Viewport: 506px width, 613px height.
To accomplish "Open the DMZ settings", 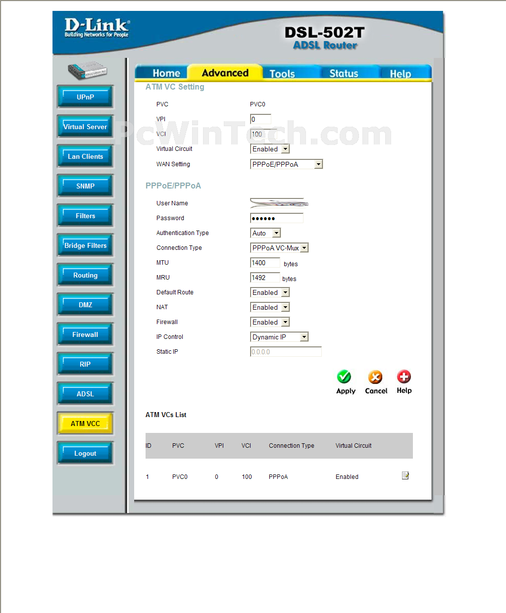I will click(85, 305).
